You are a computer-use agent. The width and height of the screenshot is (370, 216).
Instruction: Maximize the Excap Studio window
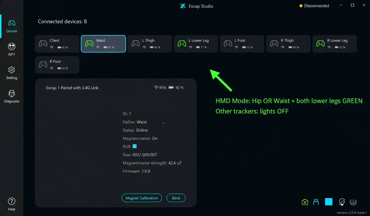pos(352,5)
